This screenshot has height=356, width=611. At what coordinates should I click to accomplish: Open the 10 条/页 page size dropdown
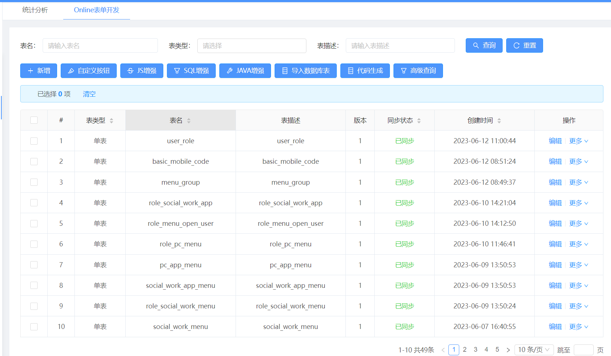534,350
